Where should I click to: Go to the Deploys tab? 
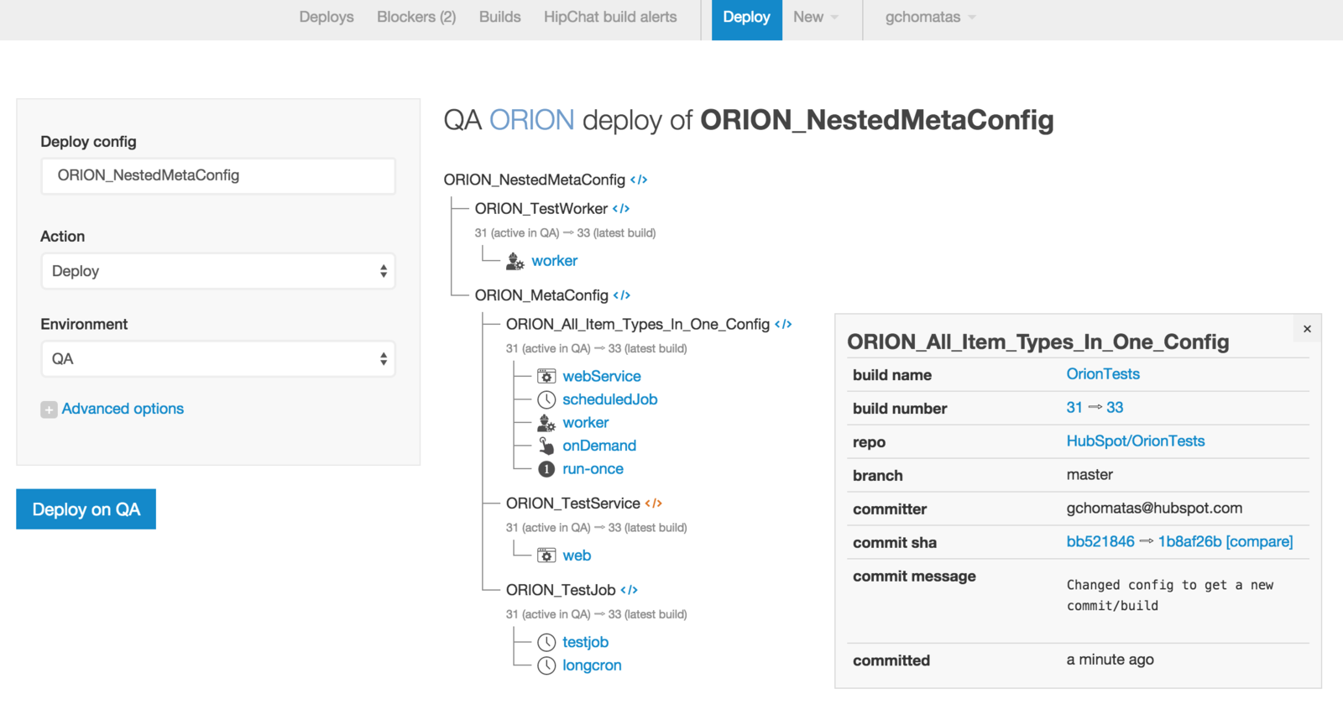coord(327,17)
